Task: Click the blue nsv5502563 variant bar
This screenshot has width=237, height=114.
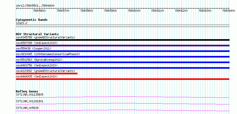Action: point(122,62)
